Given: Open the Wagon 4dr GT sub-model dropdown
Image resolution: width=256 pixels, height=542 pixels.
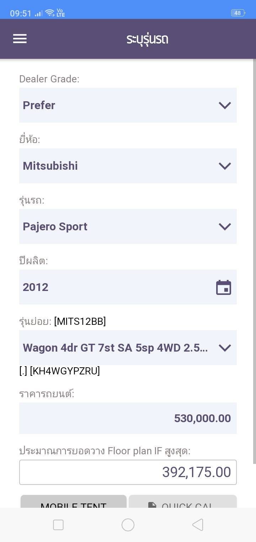Looking at the screenshot, I should (128, 348).
